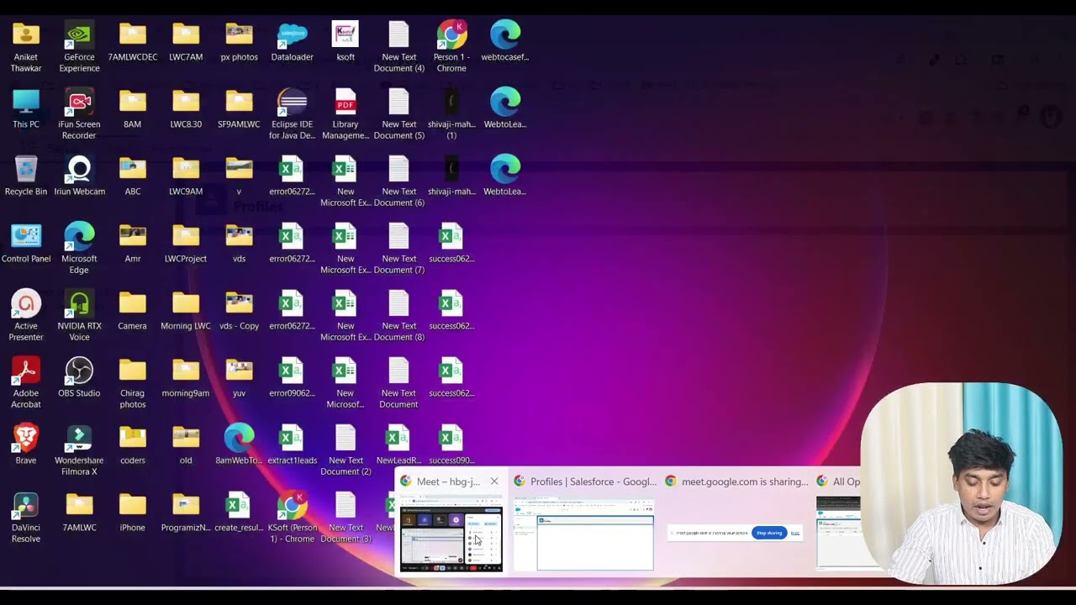The image size is (1076, 605).
Task: Select the Recycle Bin icon
Action: [26, 176]
